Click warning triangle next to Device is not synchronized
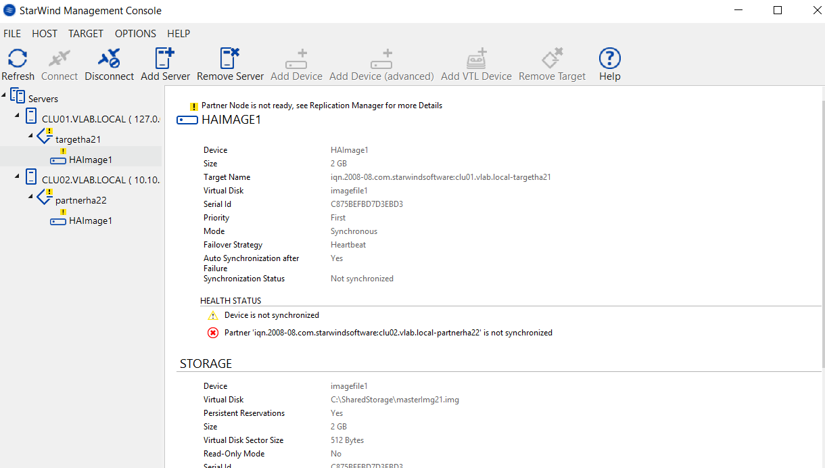This screenshot has width=825, height=468. [213, 316]
